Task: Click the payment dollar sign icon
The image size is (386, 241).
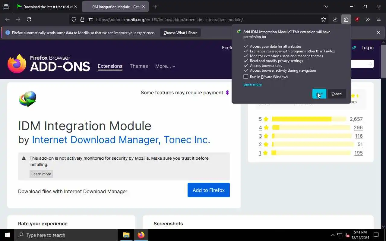Action: click(x=227, y=92)
